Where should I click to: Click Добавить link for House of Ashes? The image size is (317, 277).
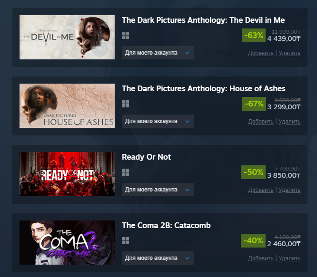pos(260,122)
